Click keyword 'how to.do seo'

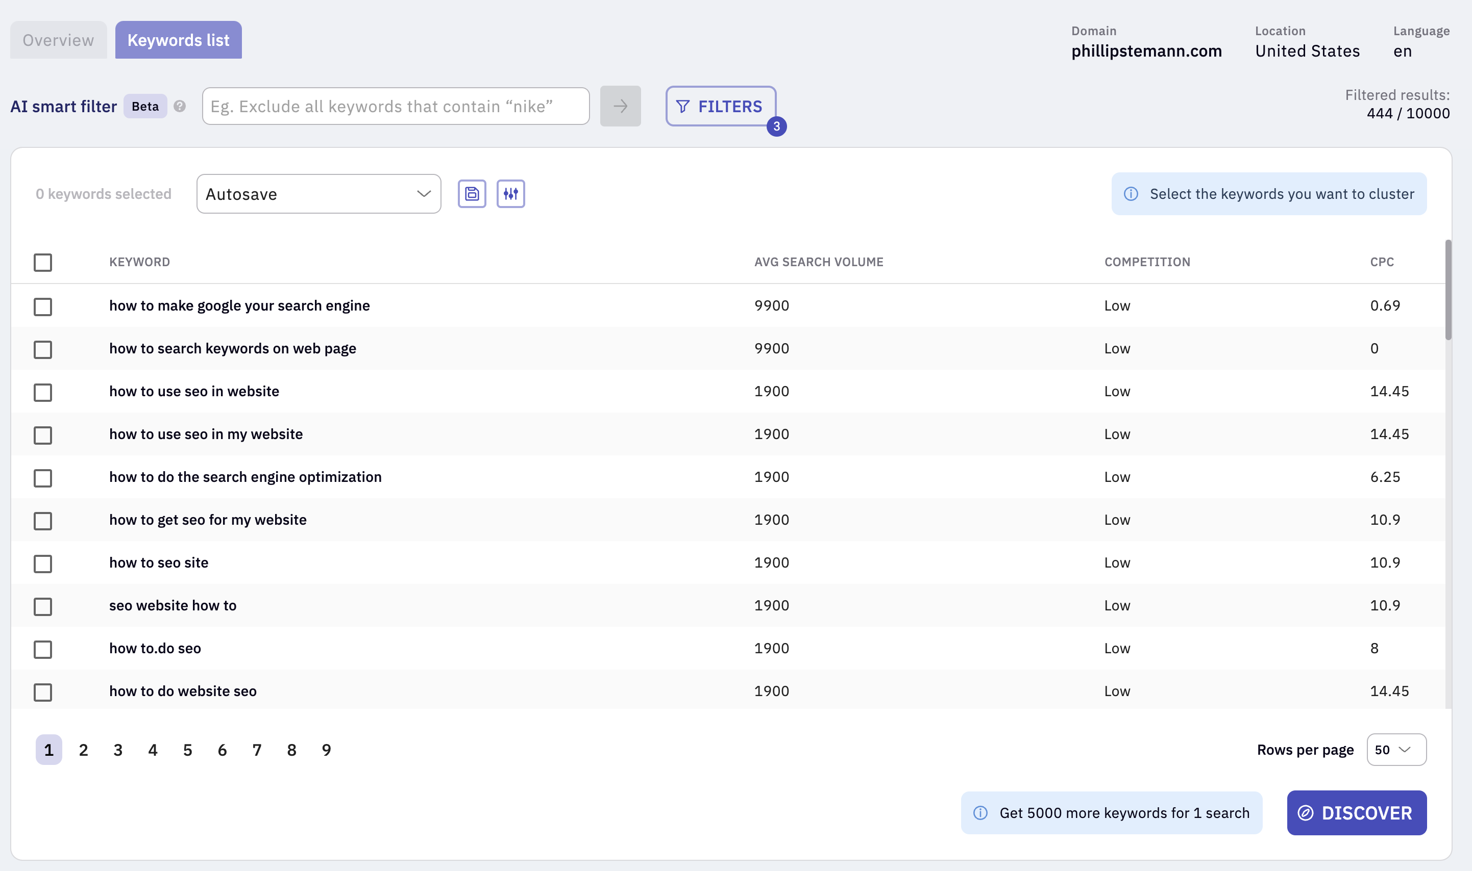[155, 649]
